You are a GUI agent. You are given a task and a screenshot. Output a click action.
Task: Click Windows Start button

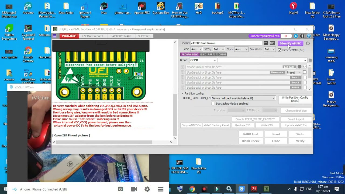point(6,189)
